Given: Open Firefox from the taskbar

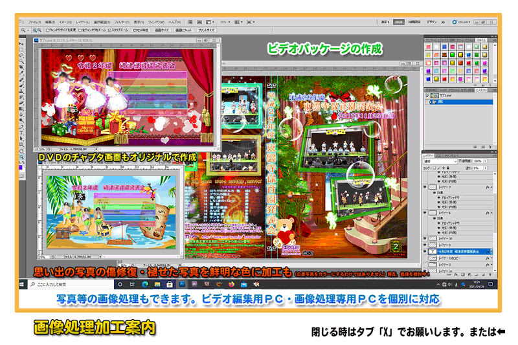Looking at the screenshot, I should click(x=231, y=284).
